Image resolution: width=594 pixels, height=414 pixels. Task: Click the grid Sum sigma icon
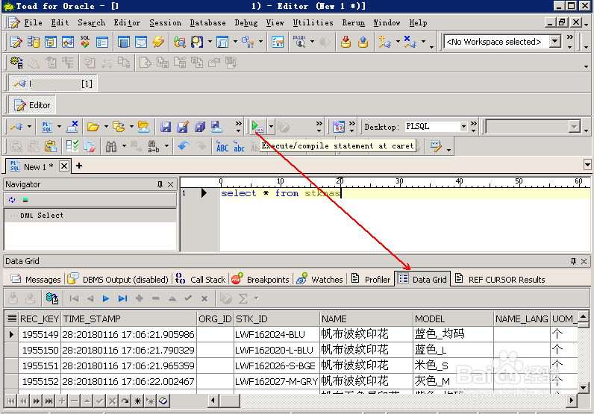(243, 298)
